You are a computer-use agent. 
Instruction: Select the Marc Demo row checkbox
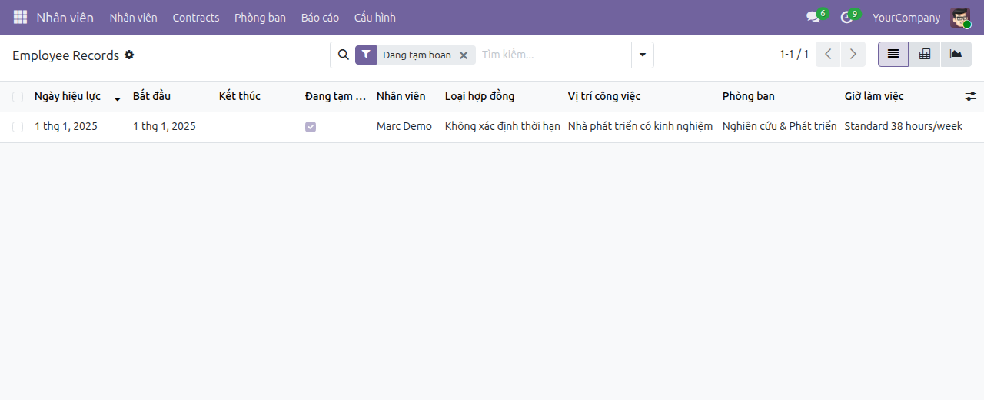[x=18, y=127]
